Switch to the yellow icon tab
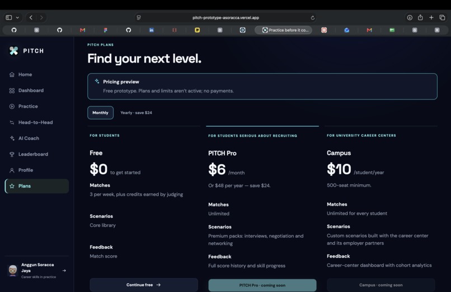The width and height of the screenshot is (451, 292). (197, 30)
